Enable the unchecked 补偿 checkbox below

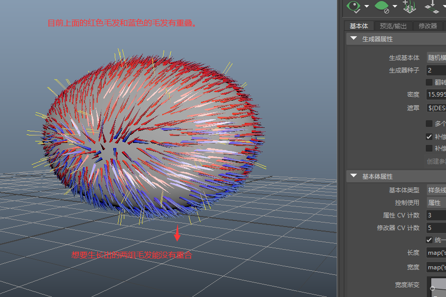coord(429,148)
